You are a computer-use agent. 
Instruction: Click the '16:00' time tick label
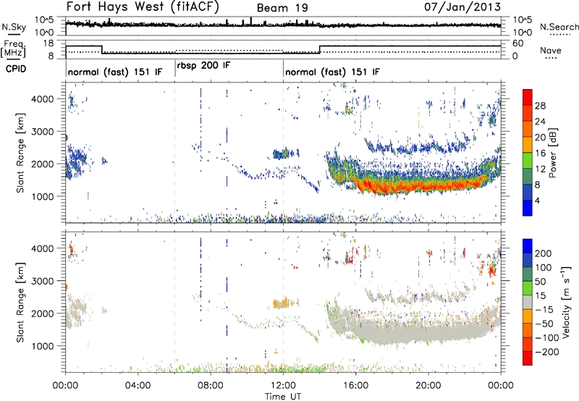(355, 386)
